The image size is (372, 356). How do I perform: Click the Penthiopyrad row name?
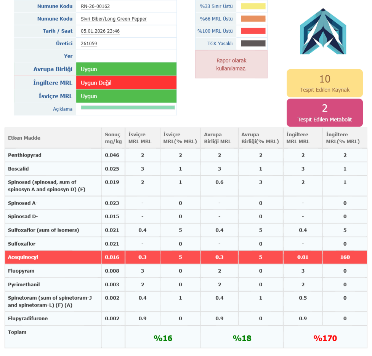coord(25,155)
